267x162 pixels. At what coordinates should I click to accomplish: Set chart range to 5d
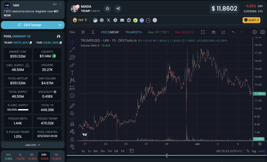coord(116,151)
